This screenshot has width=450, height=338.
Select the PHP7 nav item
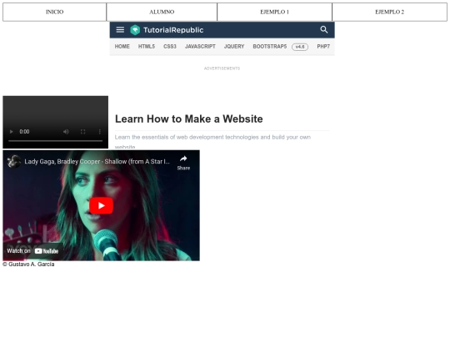[323, 47]
